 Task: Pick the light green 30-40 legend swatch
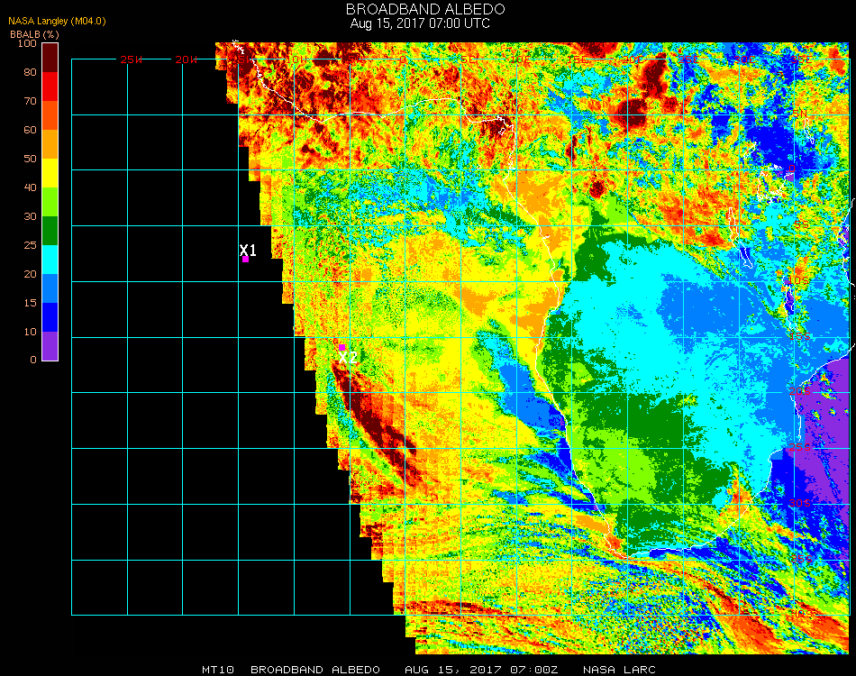[x=50, y=202]
